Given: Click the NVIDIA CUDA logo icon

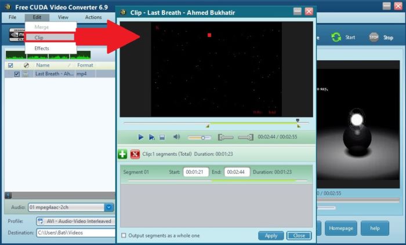Looking at the screenshot, I should click(17, 35).
